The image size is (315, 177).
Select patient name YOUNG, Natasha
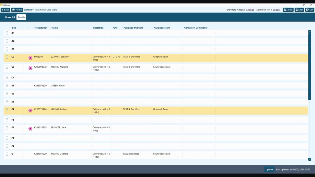(x=59, y=67)
